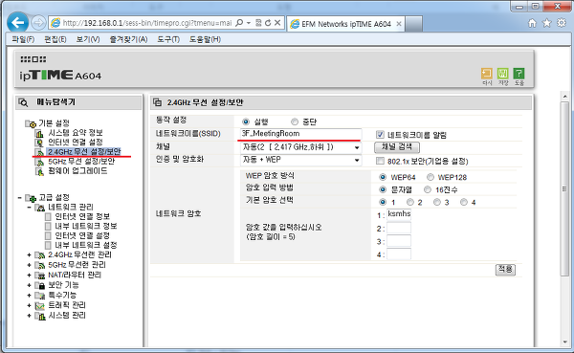The height and width of the screenshot is (353, 574).
Task: Collapse the 네트워크 관리 tree node
Action: point(30,208)
